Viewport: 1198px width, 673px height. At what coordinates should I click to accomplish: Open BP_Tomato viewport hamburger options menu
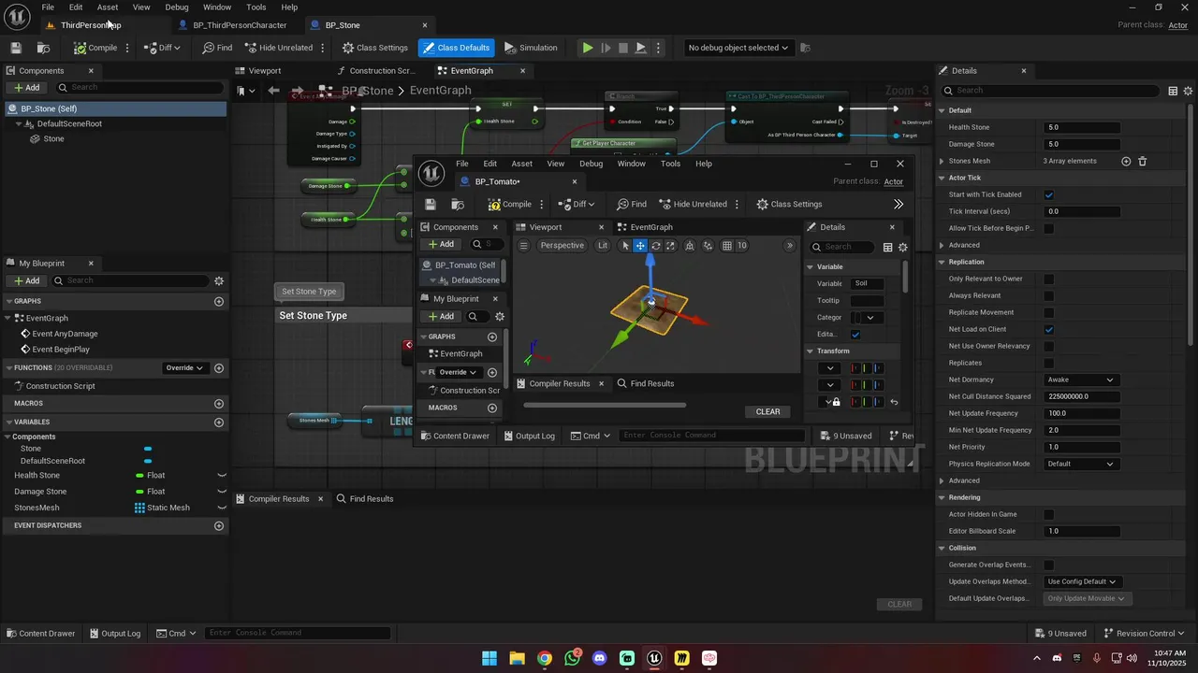point(523,246)
